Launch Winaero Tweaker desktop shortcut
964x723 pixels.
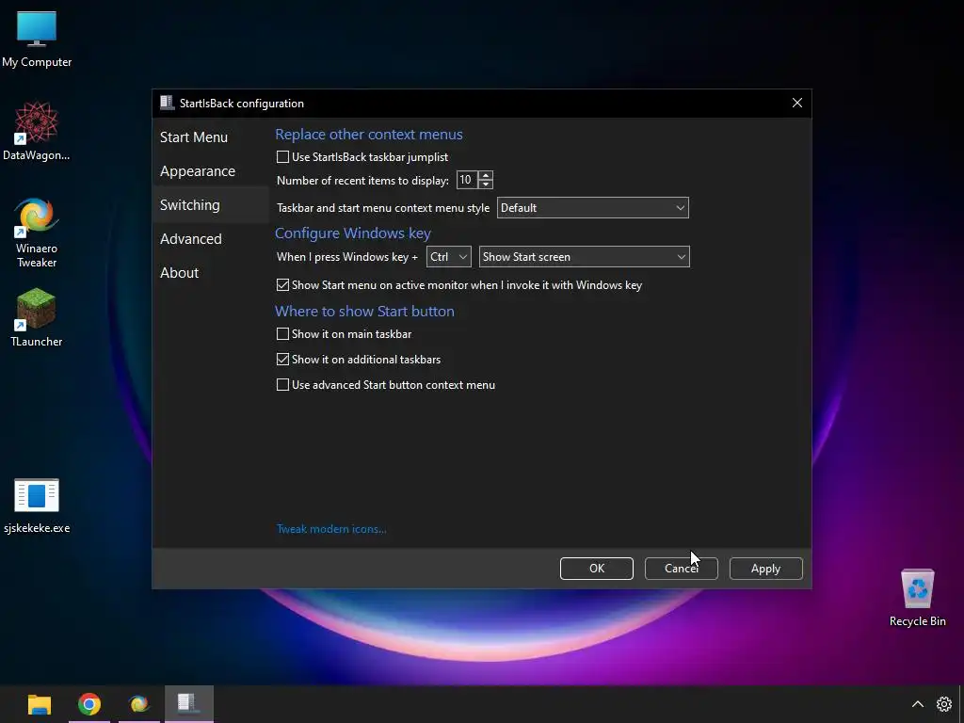[37, 233]
